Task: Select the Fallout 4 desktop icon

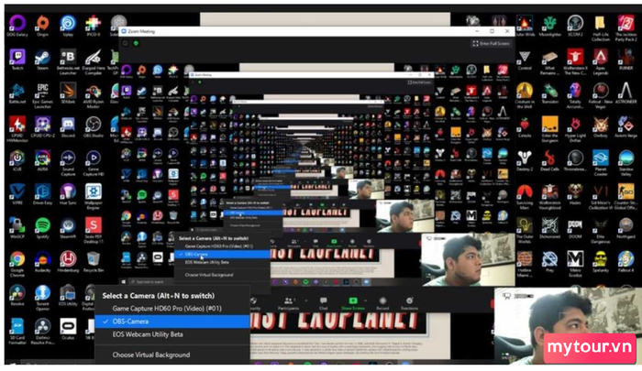Action: coord(626,262)
